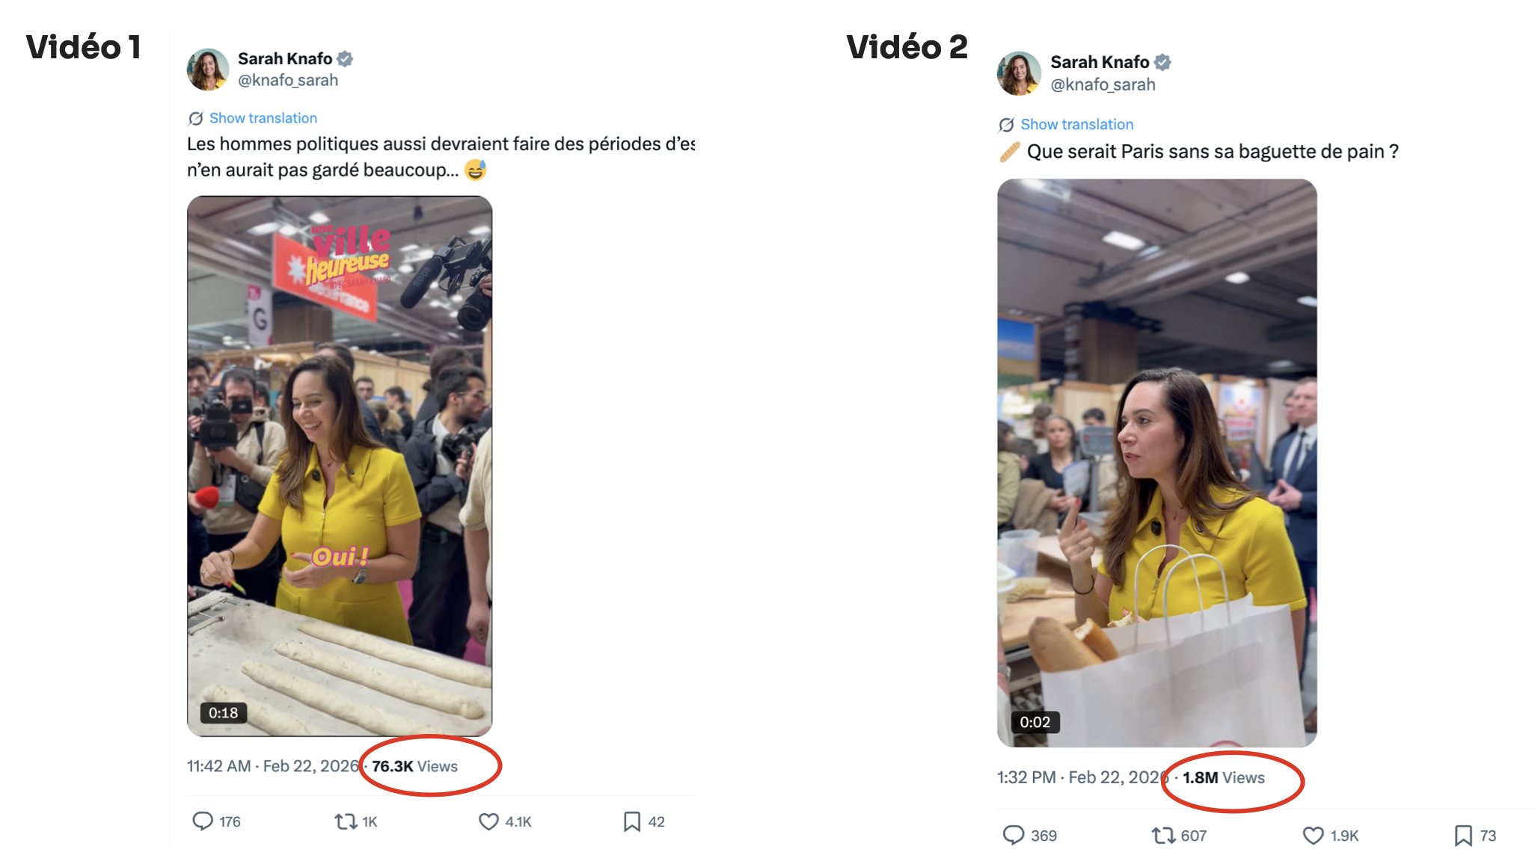Show translation for the Vidéo 1 tweet
This screenshot has width=1535, height=861.
pyautogui.click(x=263, y=118)
